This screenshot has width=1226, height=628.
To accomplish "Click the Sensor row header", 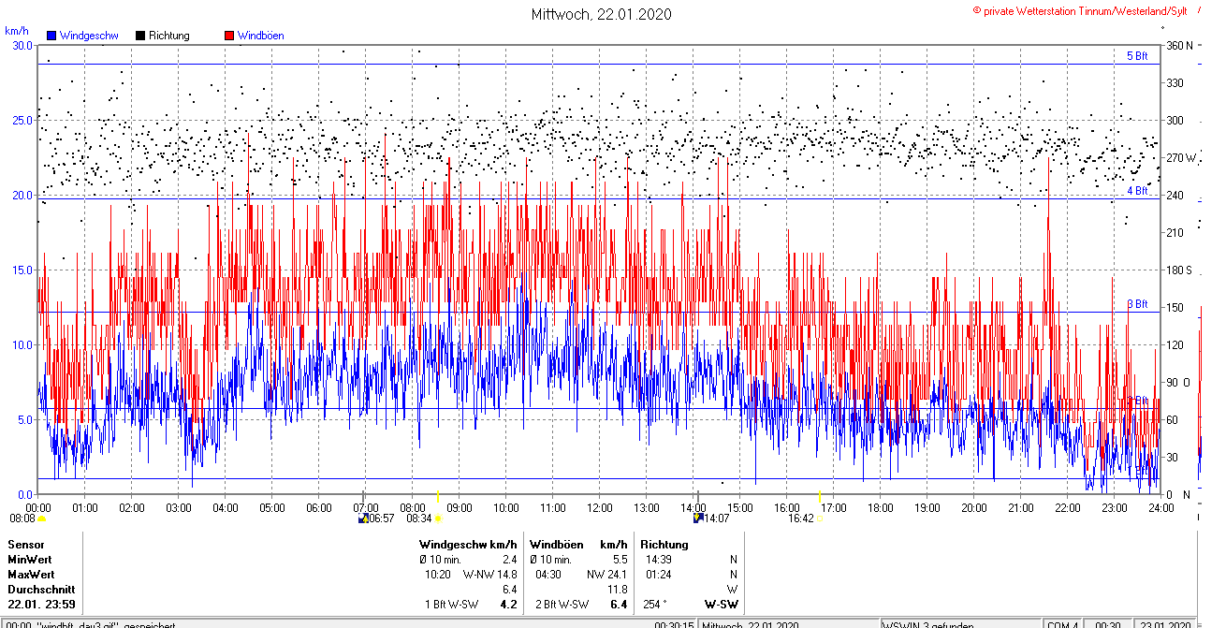I will click(26, 544).
